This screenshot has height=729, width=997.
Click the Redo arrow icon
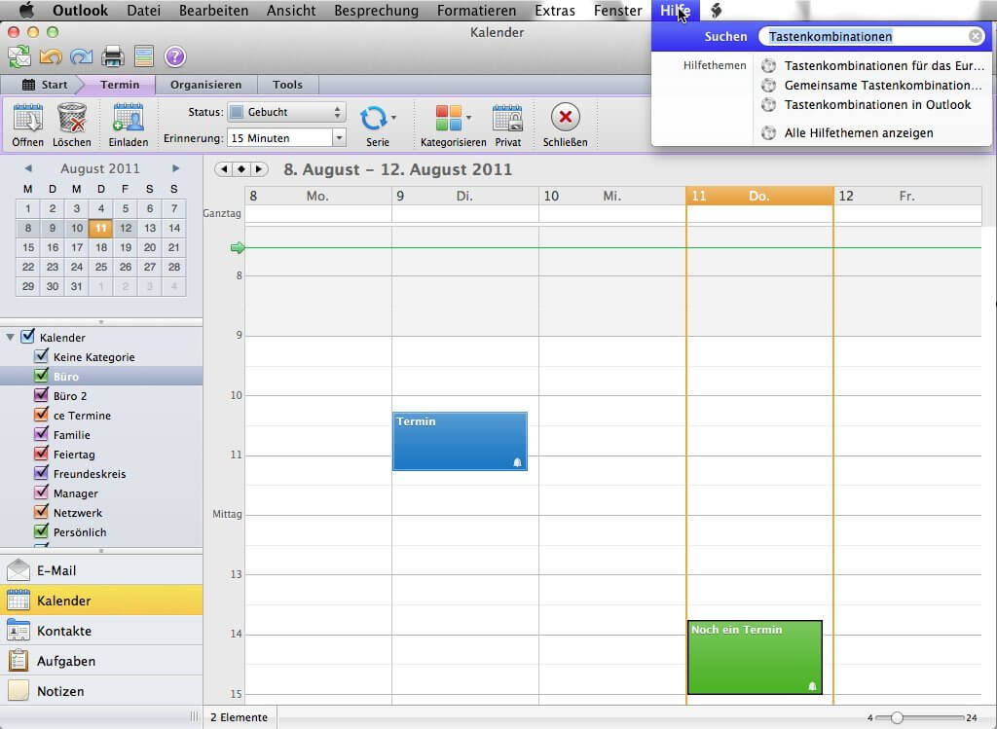coord(82,56)
